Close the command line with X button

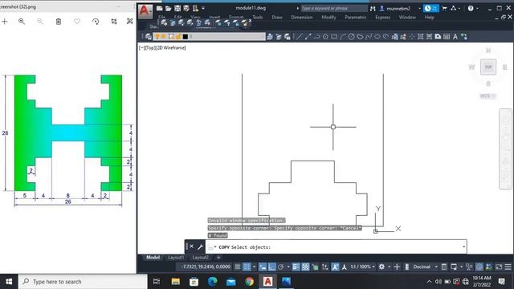click(x=191, y=246)
